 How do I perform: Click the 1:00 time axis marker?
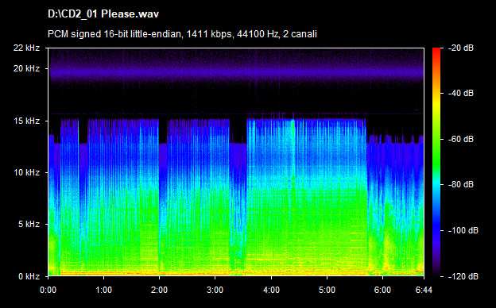[x=104, y=290]
